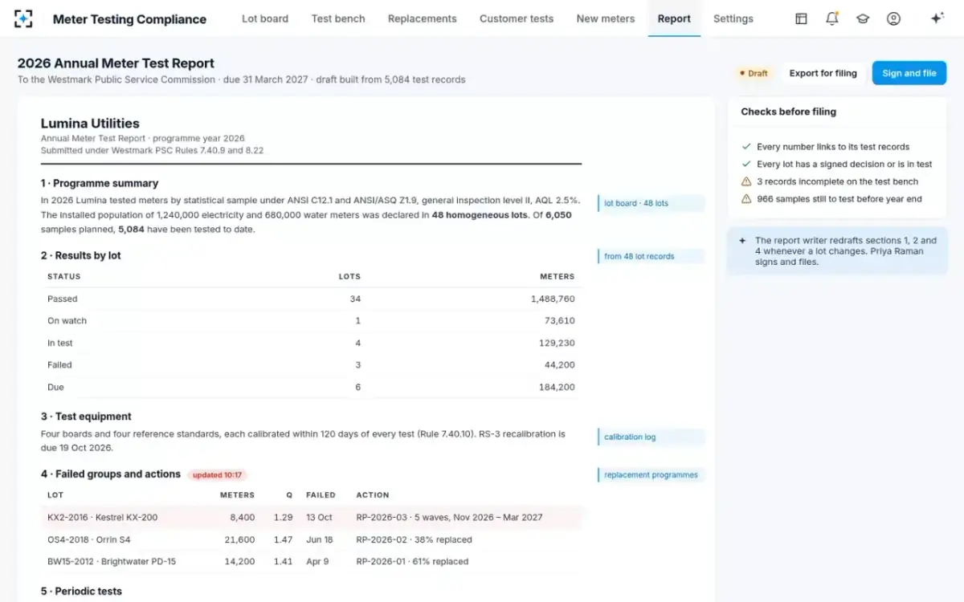Click the Due status row

point(312,387)
